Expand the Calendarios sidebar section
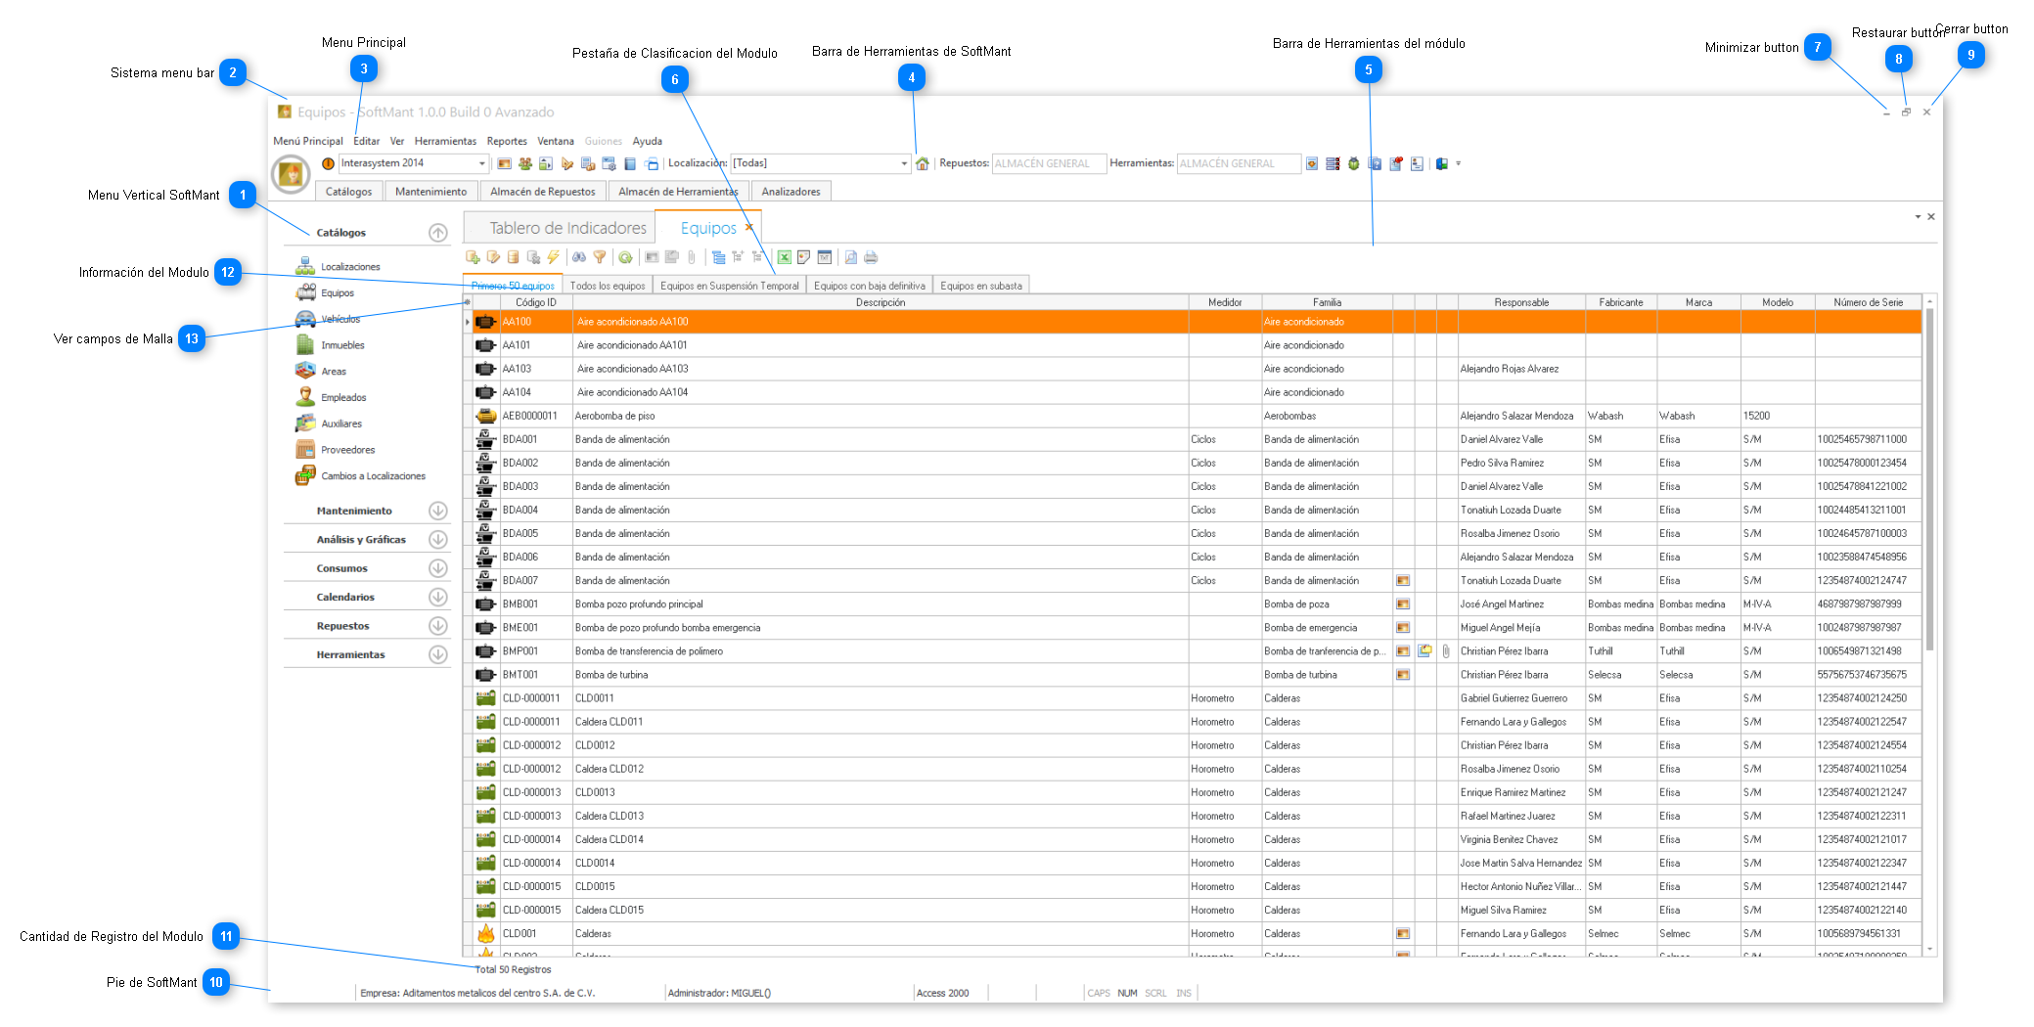The height and width of the screenshot is (1027, 2034). tap(437, 597)
